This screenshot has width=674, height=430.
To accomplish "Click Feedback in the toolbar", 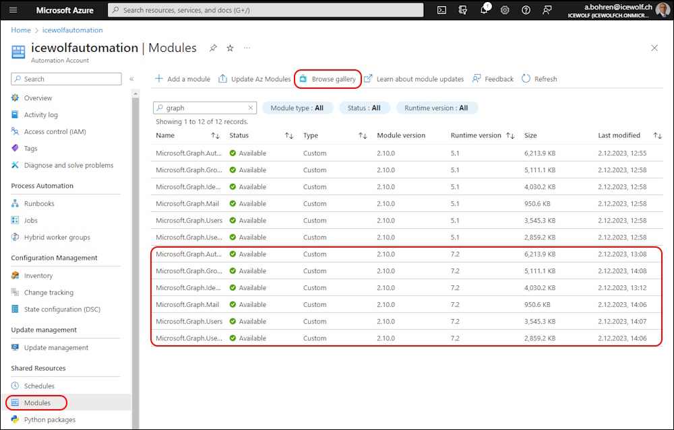I will 493,79.
